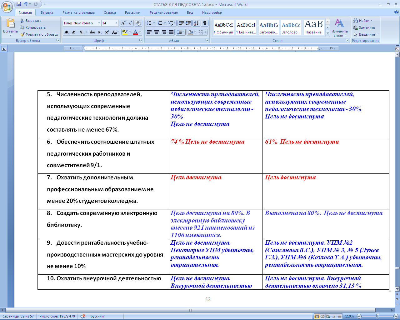
Task: Decrease font size with the shrink font icon
Action: (x=130, y=23)
